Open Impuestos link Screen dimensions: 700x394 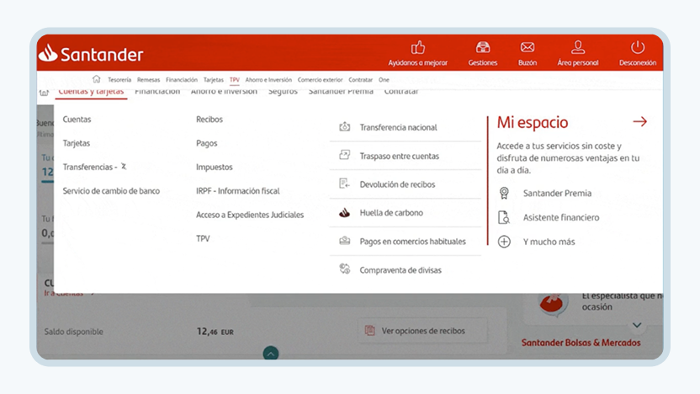[215, 167]
